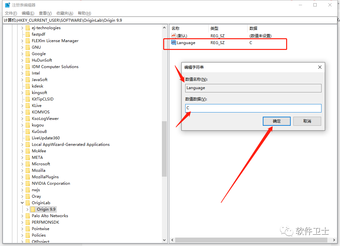Viewport: 340px width, 246px height.
Task: Select Local AppWizard-Generated Applications key
Action: coord(71,145)
